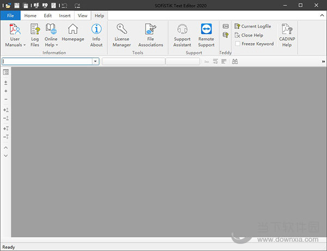Screen dimensions: 327x251
Task: Click the down chevron in left sidebar
Action: click(6, 156)
